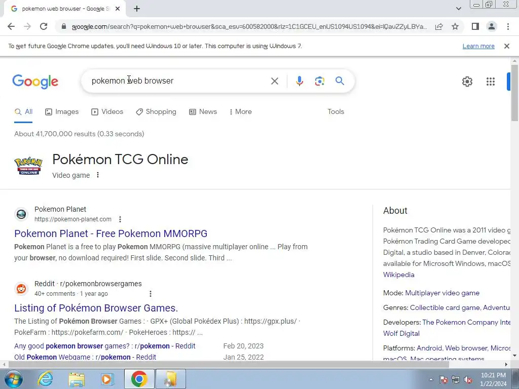Click the horizontal scrollbar thumb
The height and width of the screenshot is (389, 519).
click(229, 364)
